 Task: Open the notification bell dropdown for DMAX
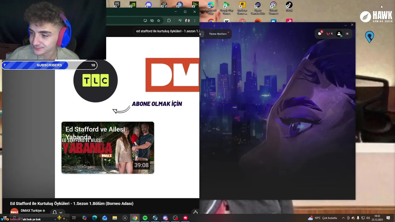57,212
